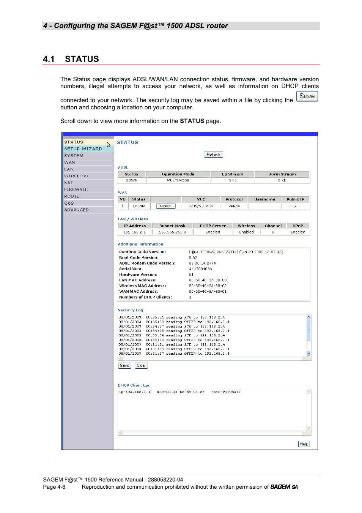Click the ADSL Modem Code Version 03.00.14.247A

coord(203,263)
